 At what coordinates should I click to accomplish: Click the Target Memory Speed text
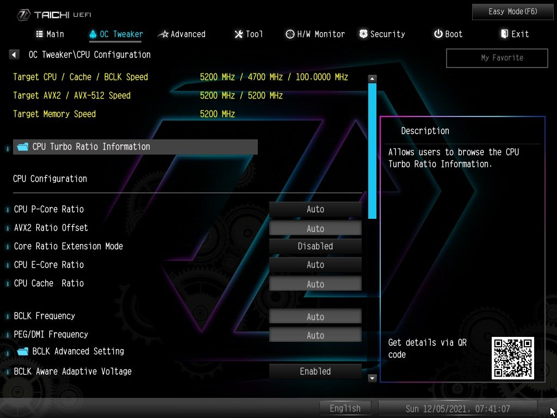[54, 114]
